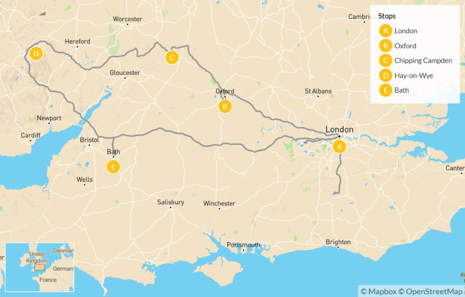Click legend icon A next to London
The height and width of the screenshot is (297, 465).
(x=386, y=31)
